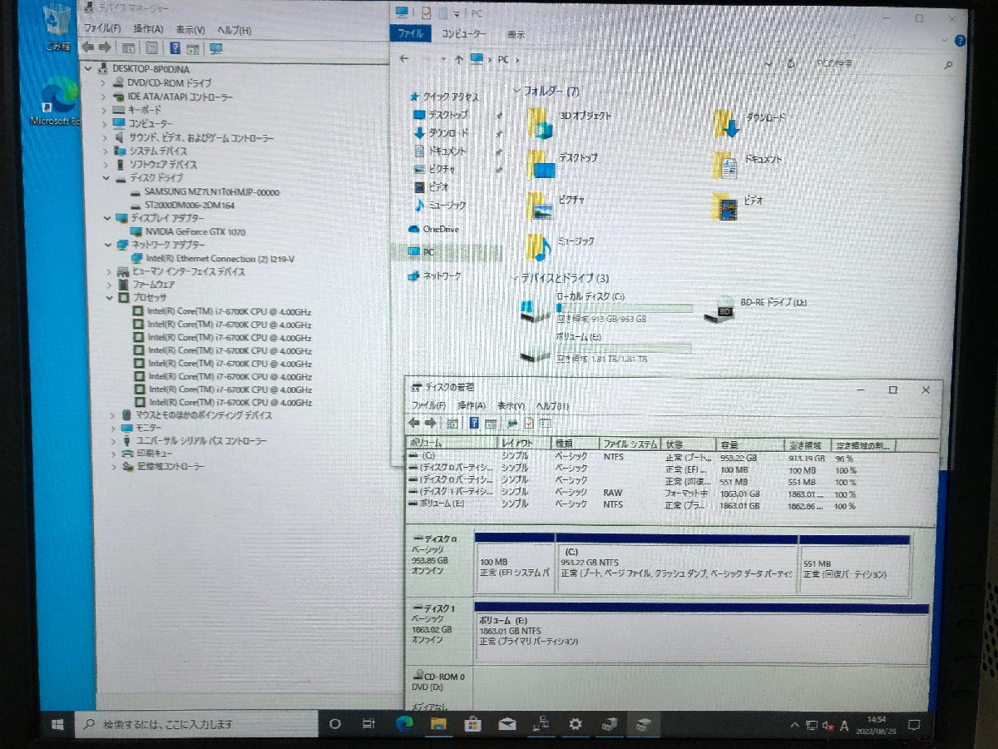Expand ユニバーサル シリアル バス コントローラー node
The image size is (998, 749).
(113, 441)
